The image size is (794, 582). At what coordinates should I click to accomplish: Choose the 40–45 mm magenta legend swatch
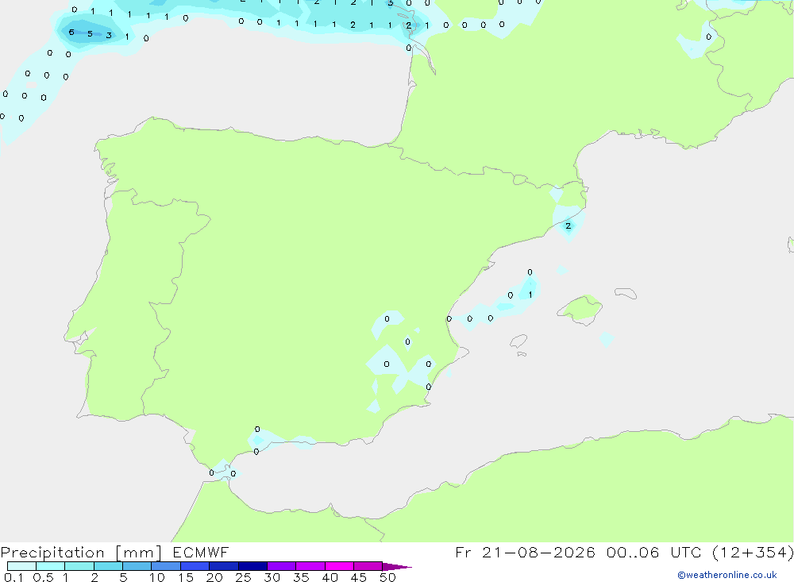coord(339,566)
